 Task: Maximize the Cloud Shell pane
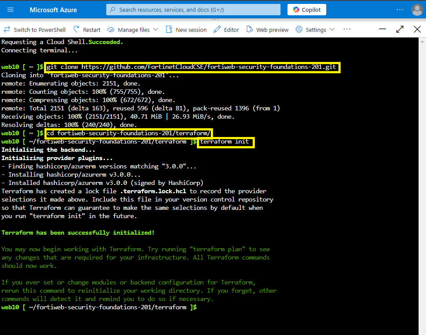tap(400, 29)
